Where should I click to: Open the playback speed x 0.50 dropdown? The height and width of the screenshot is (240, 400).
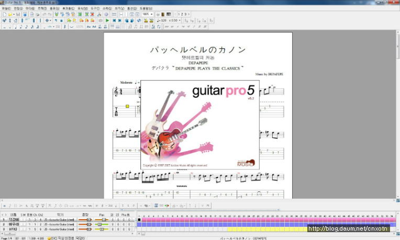click(179, 20)
